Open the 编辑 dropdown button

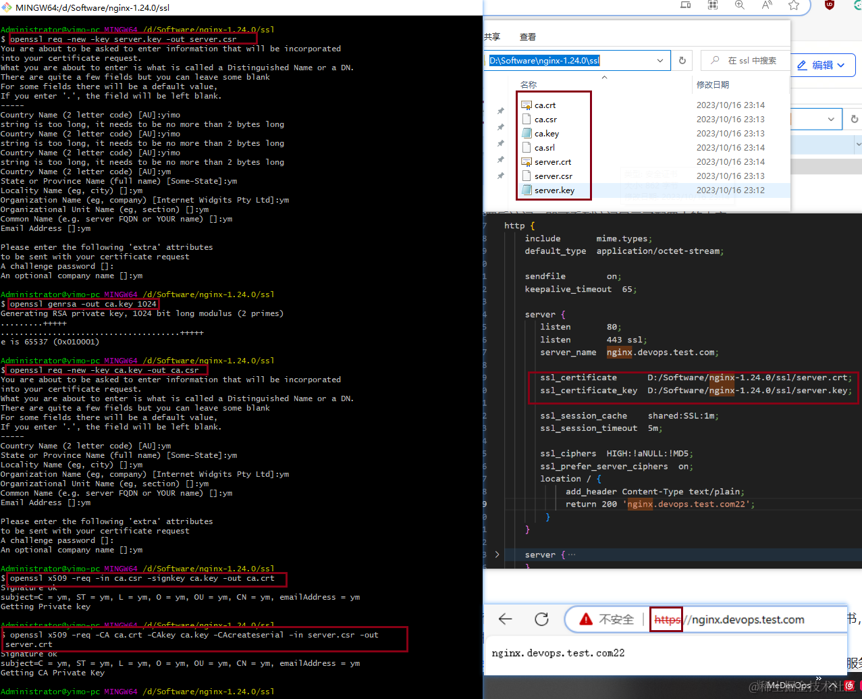click(x=821, y=66)
